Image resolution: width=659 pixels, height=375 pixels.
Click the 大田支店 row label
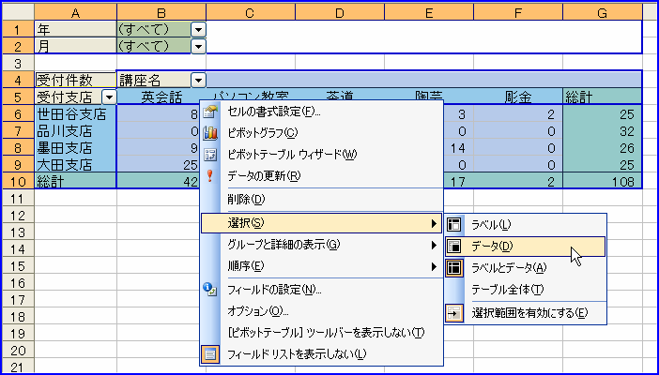click(76, 165)
